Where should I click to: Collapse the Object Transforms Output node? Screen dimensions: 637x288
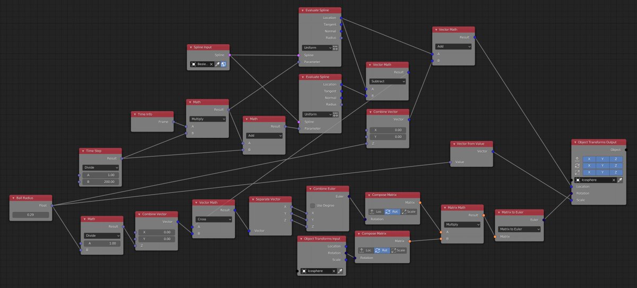pyautogui.click(x=575, y=142)
